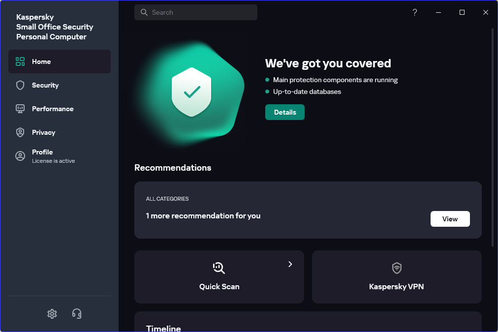This screenshot has height=332, width=498.
Task: Switch to the Security section
Action: (x=45, y=85)
